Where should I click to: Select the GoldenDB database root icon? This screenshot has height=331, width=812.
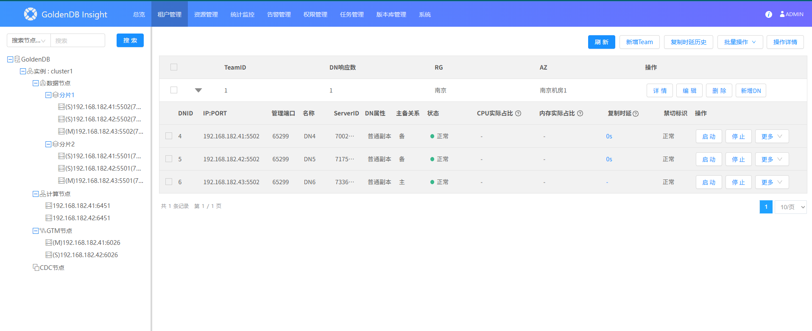17,59
